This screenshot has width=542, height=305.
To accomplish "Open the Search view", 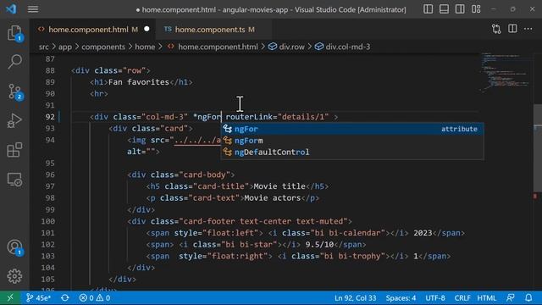I will coord(14,62).
